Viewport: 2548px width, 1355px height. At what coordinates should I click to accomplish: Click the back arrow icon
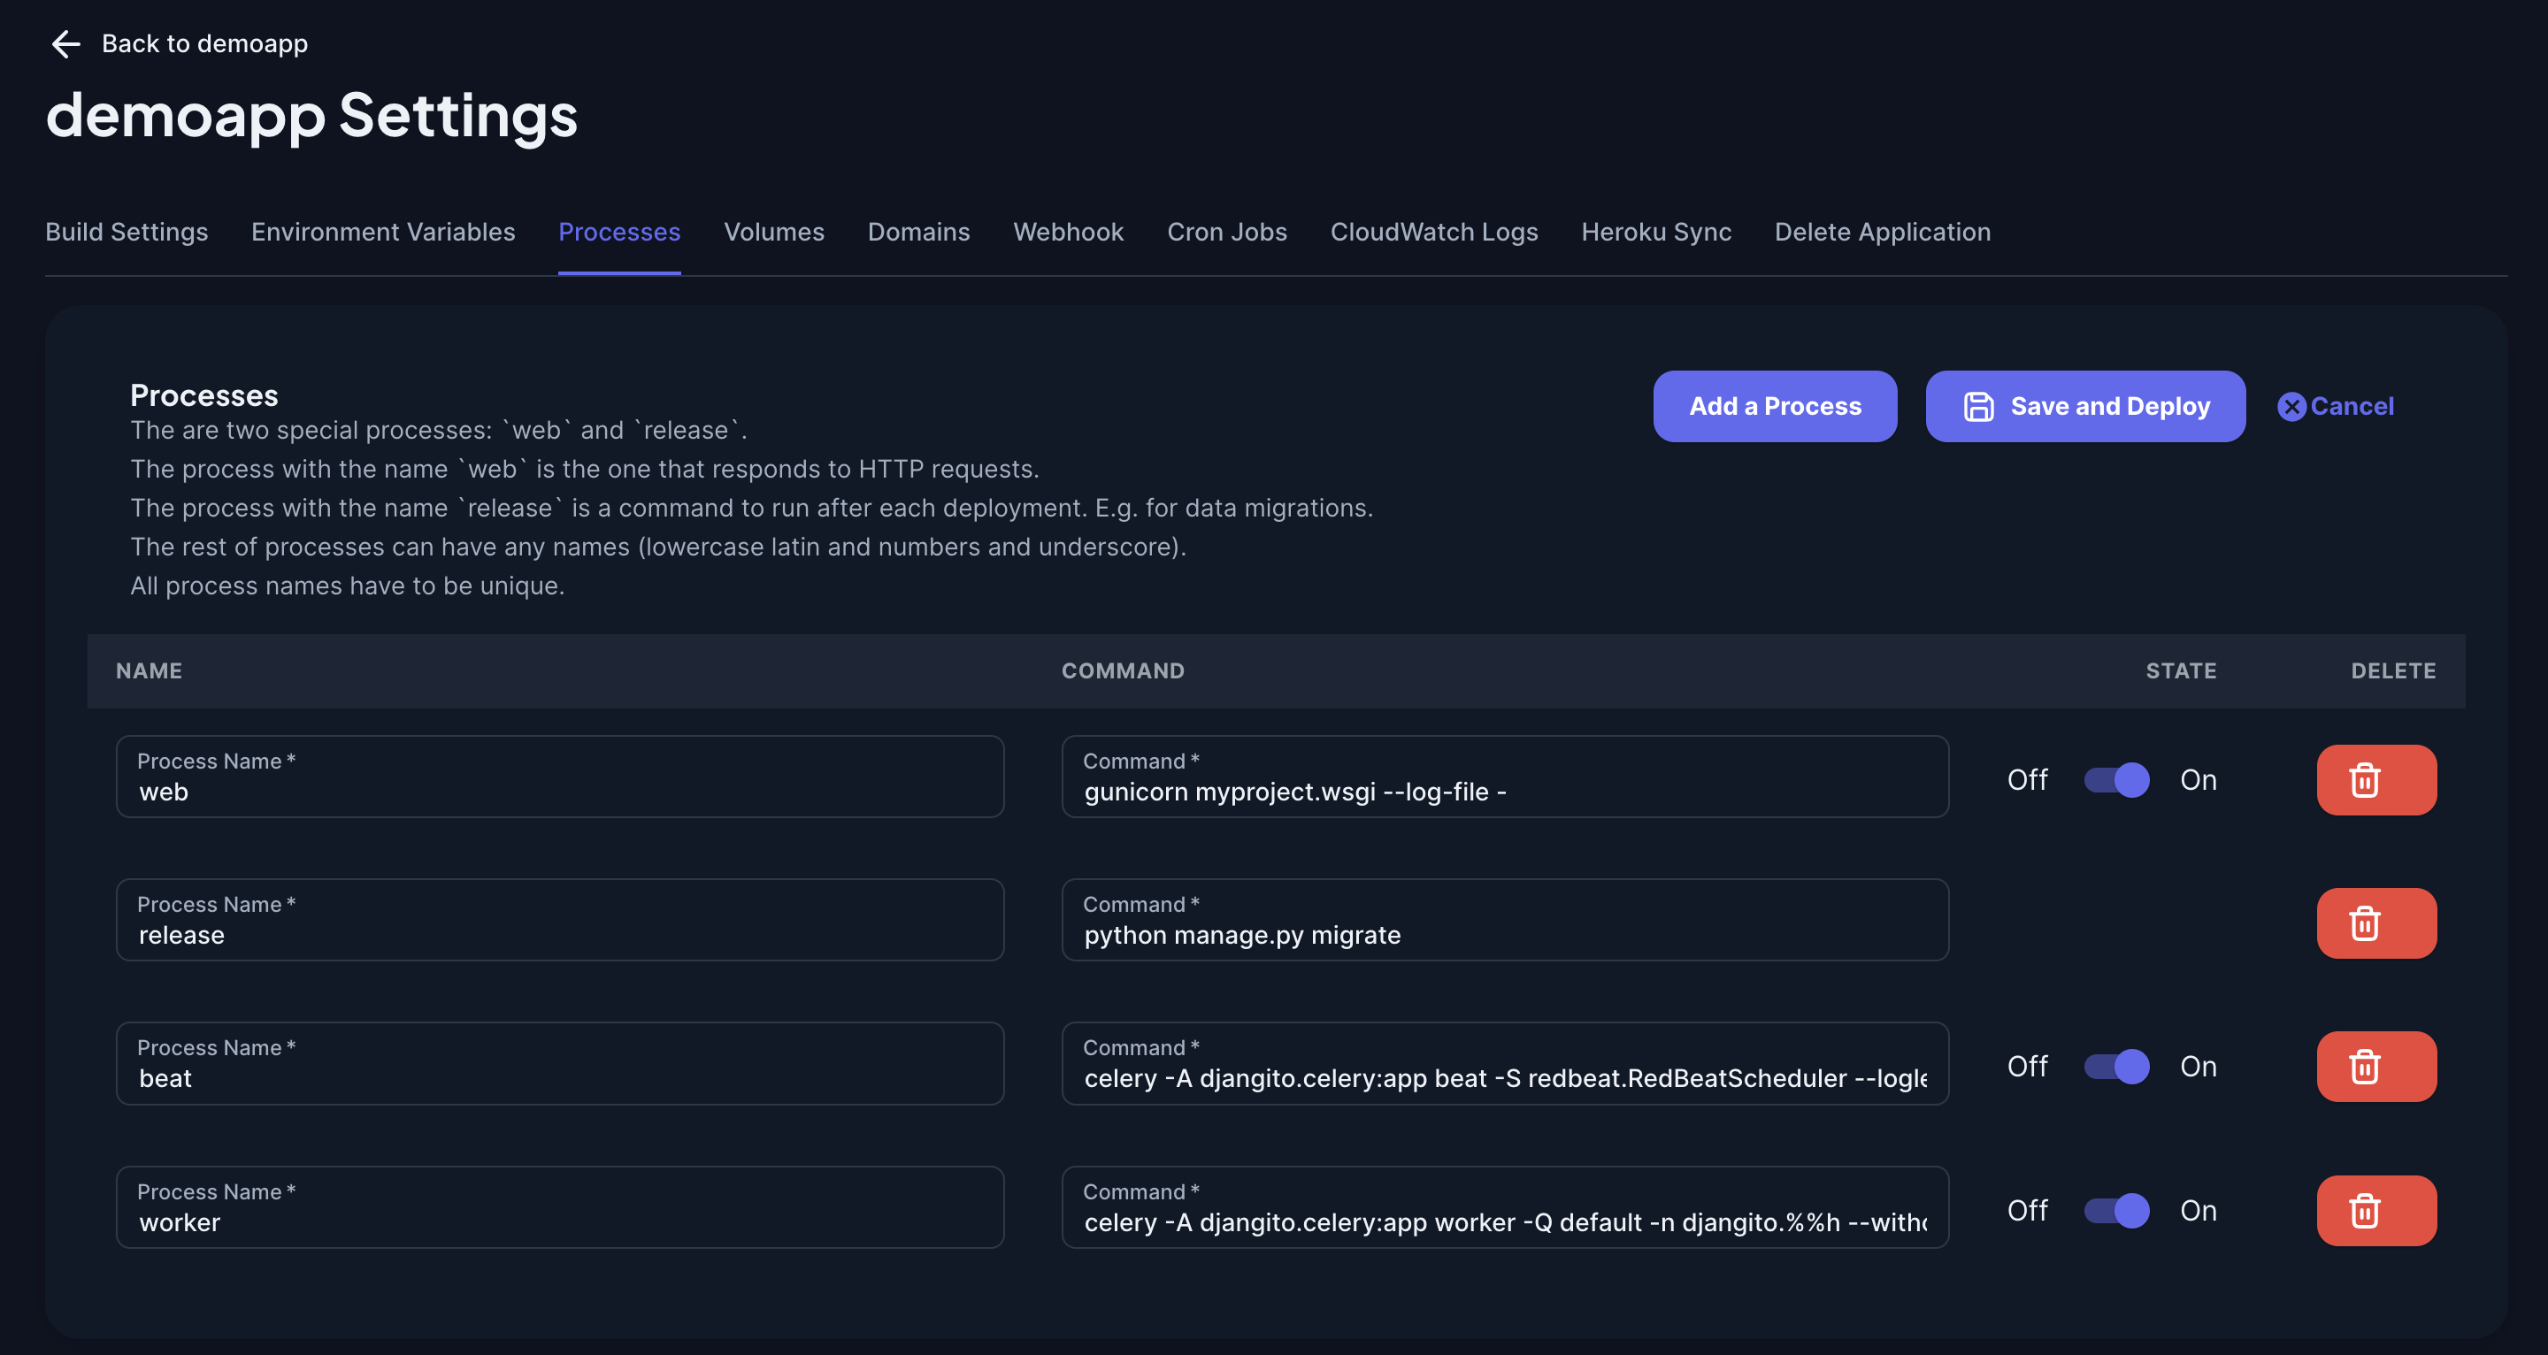65,43
